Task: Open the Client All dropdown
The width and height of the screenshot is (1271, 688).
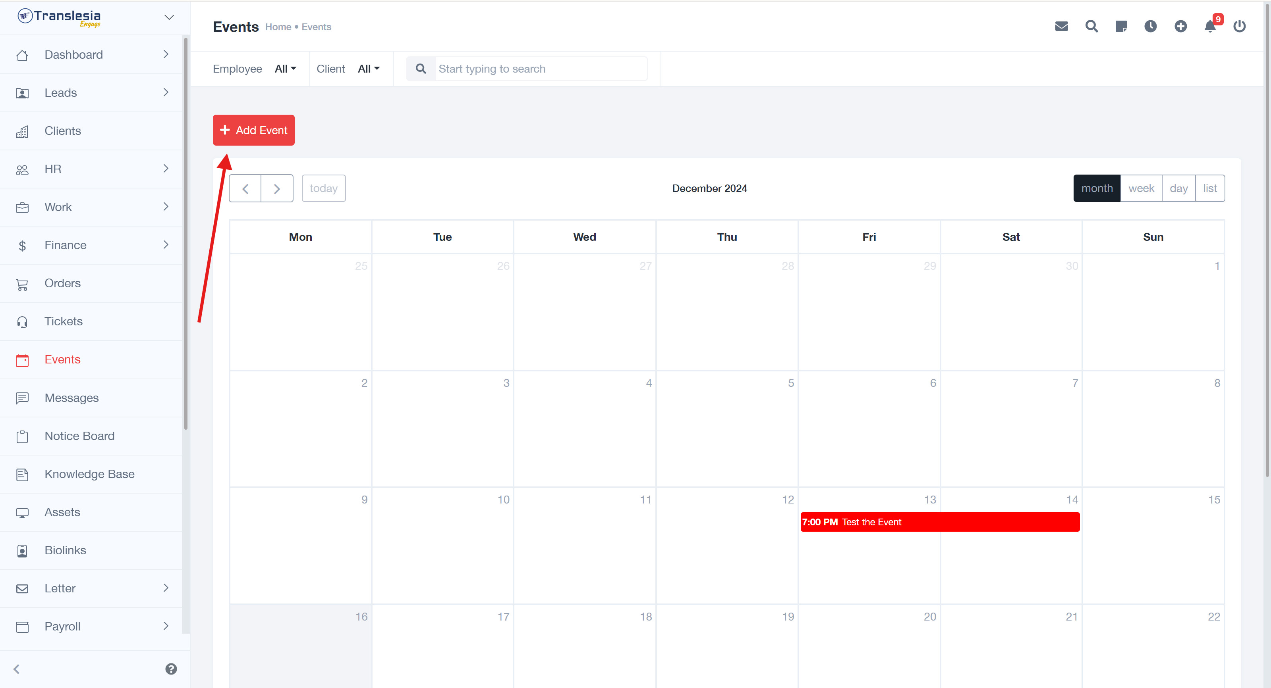Action: 369,69
